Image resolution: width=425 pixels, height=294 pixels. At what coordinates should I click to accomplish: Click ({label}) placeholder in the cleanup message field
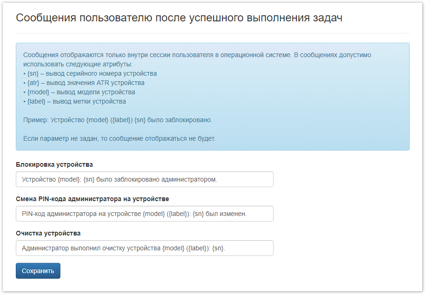pyautogui.click(x=197, y=248)
